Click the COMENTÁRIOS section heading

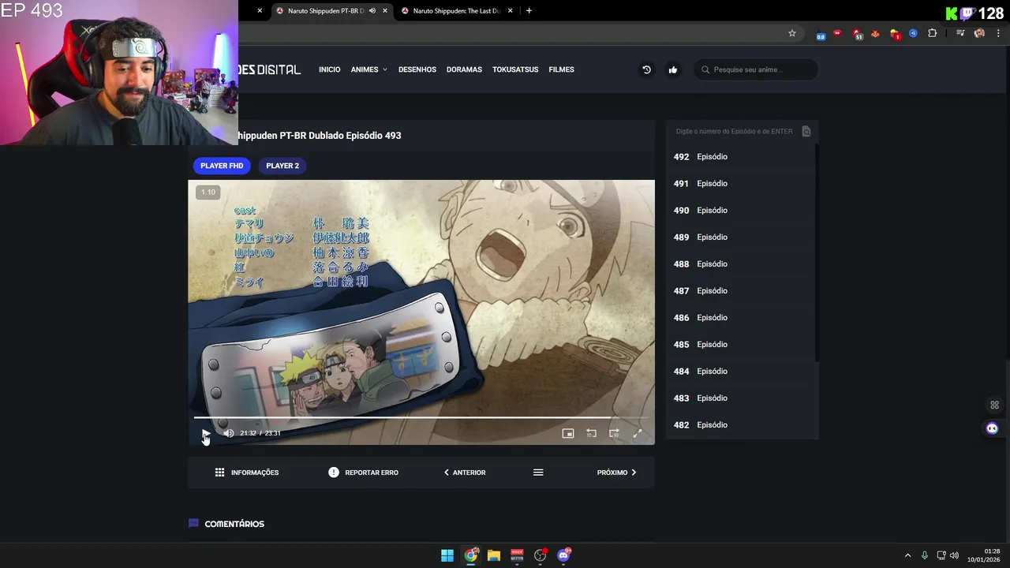click(x=234, y=524)
